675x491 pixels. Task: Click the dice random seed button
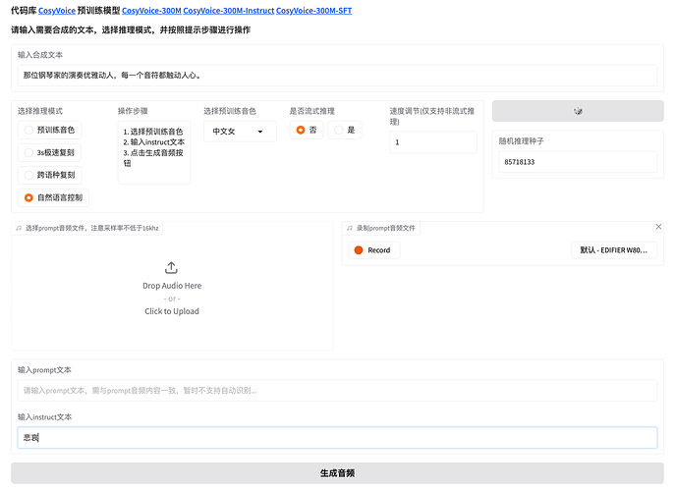click(578, 111)
